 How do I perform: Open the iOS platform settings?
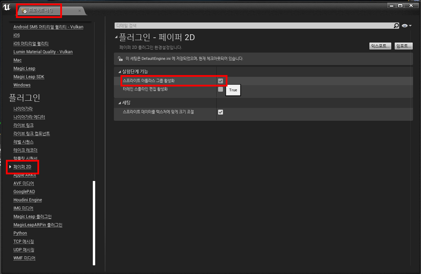pos(17,35)
